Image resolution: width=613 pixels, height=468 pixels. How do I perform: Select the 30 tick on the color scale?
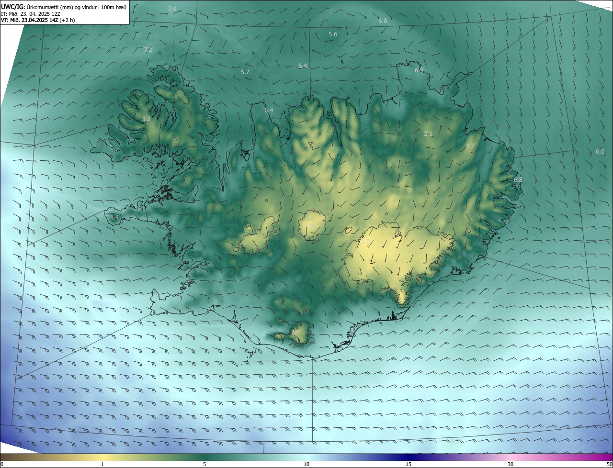(511, 464)
